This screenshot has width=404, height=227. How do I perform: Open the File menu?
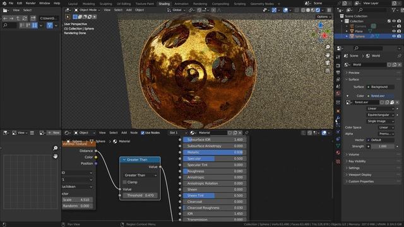coord(11,3)
